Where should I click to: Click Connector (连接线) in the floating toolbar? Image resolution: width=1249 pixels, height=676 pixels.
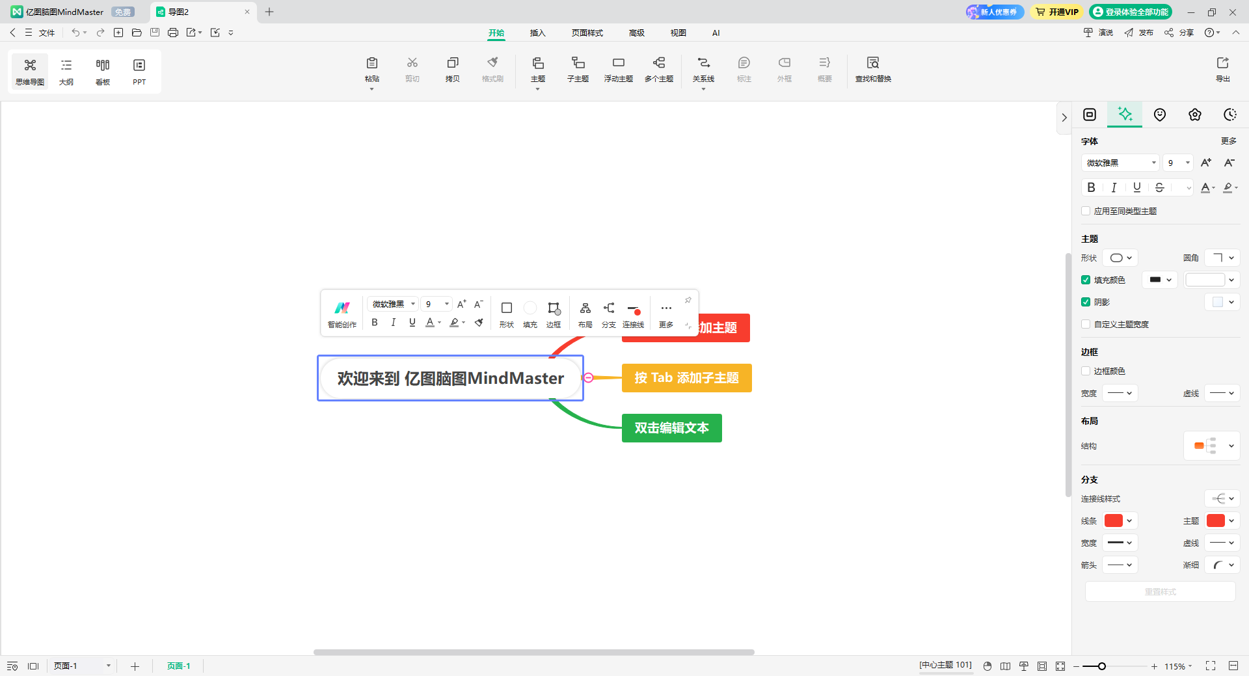click(634, 314)
